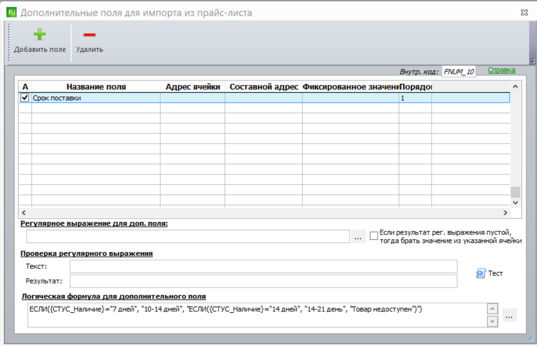Click the regular expression input field
The width and height of the screenshot is (537, 346).
[x=188, y=236]
